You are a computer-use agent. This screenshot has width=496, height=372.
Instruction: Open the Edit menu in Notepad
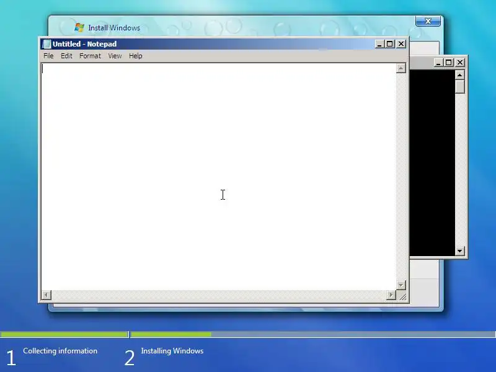pos(66,56)
